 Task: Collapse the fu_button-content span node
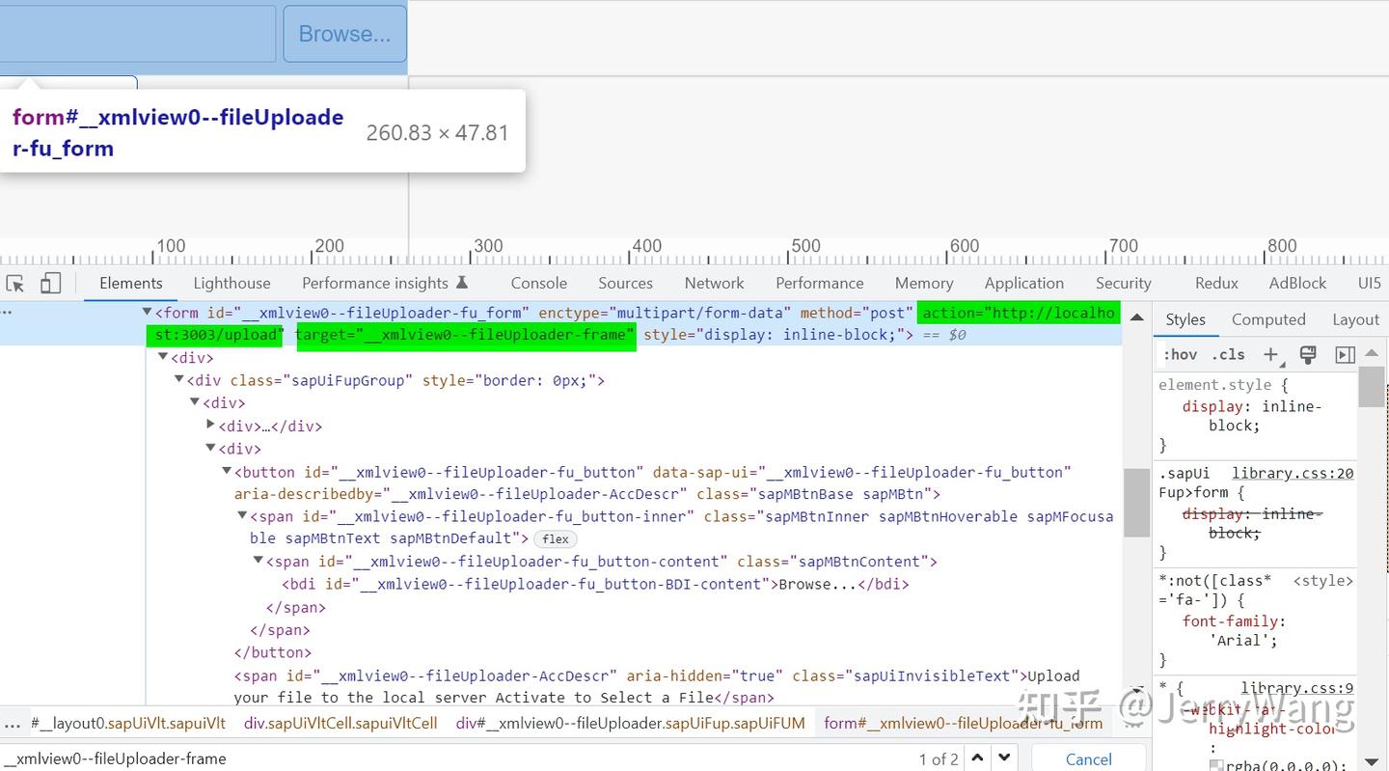[x=258, y=561]
